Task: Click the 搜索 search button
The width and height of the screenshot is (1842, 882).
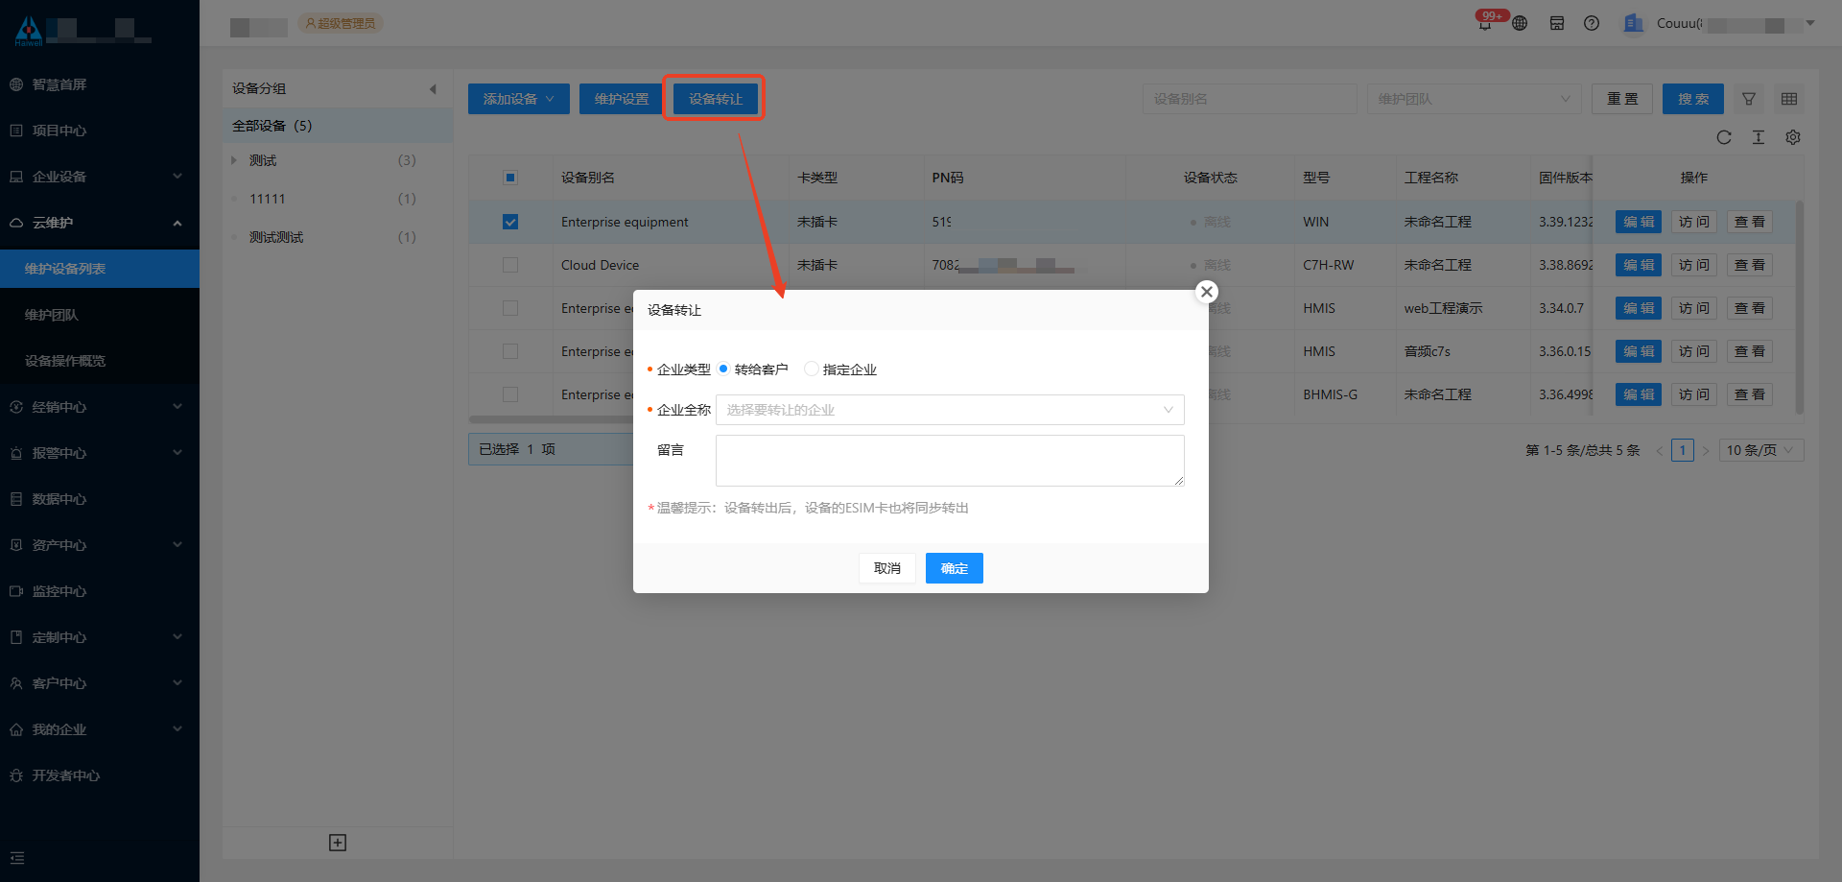Action: pyautogui.click(x=1693, y=99)
